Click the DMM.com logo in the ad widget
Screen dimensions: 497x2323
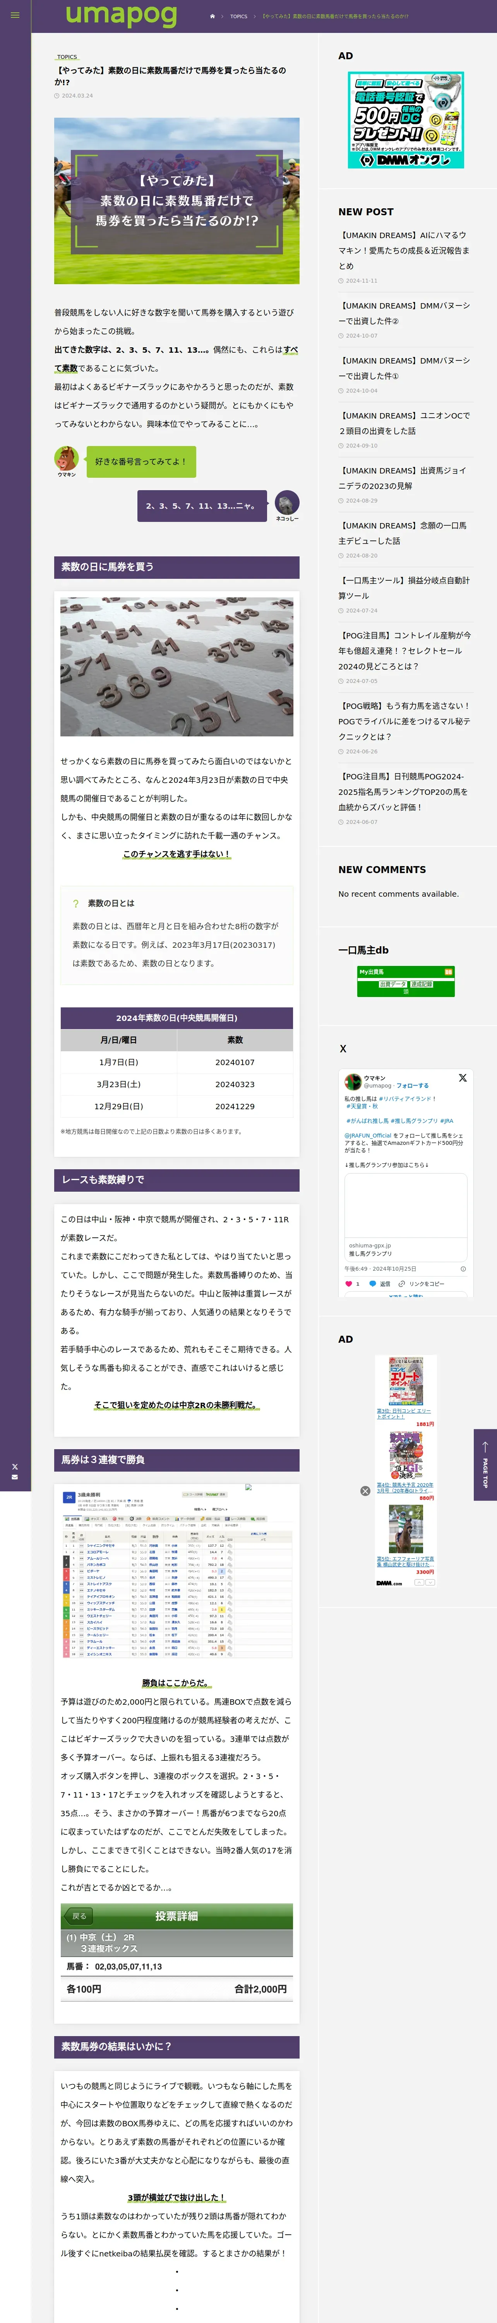click(x=390, y=1583)
